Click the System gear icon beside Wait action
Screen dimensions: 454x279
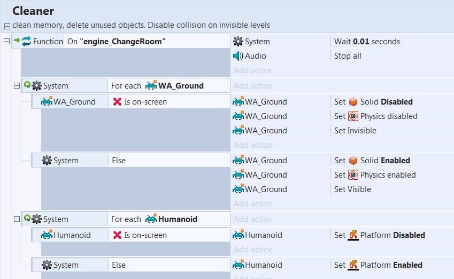point(238,42)
